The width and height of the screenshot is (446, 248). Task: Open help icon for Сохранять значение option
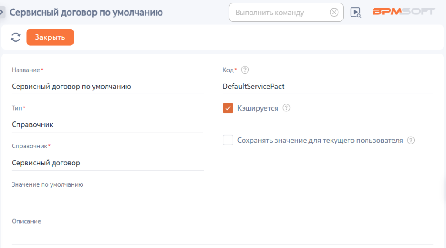coord(411,141)
